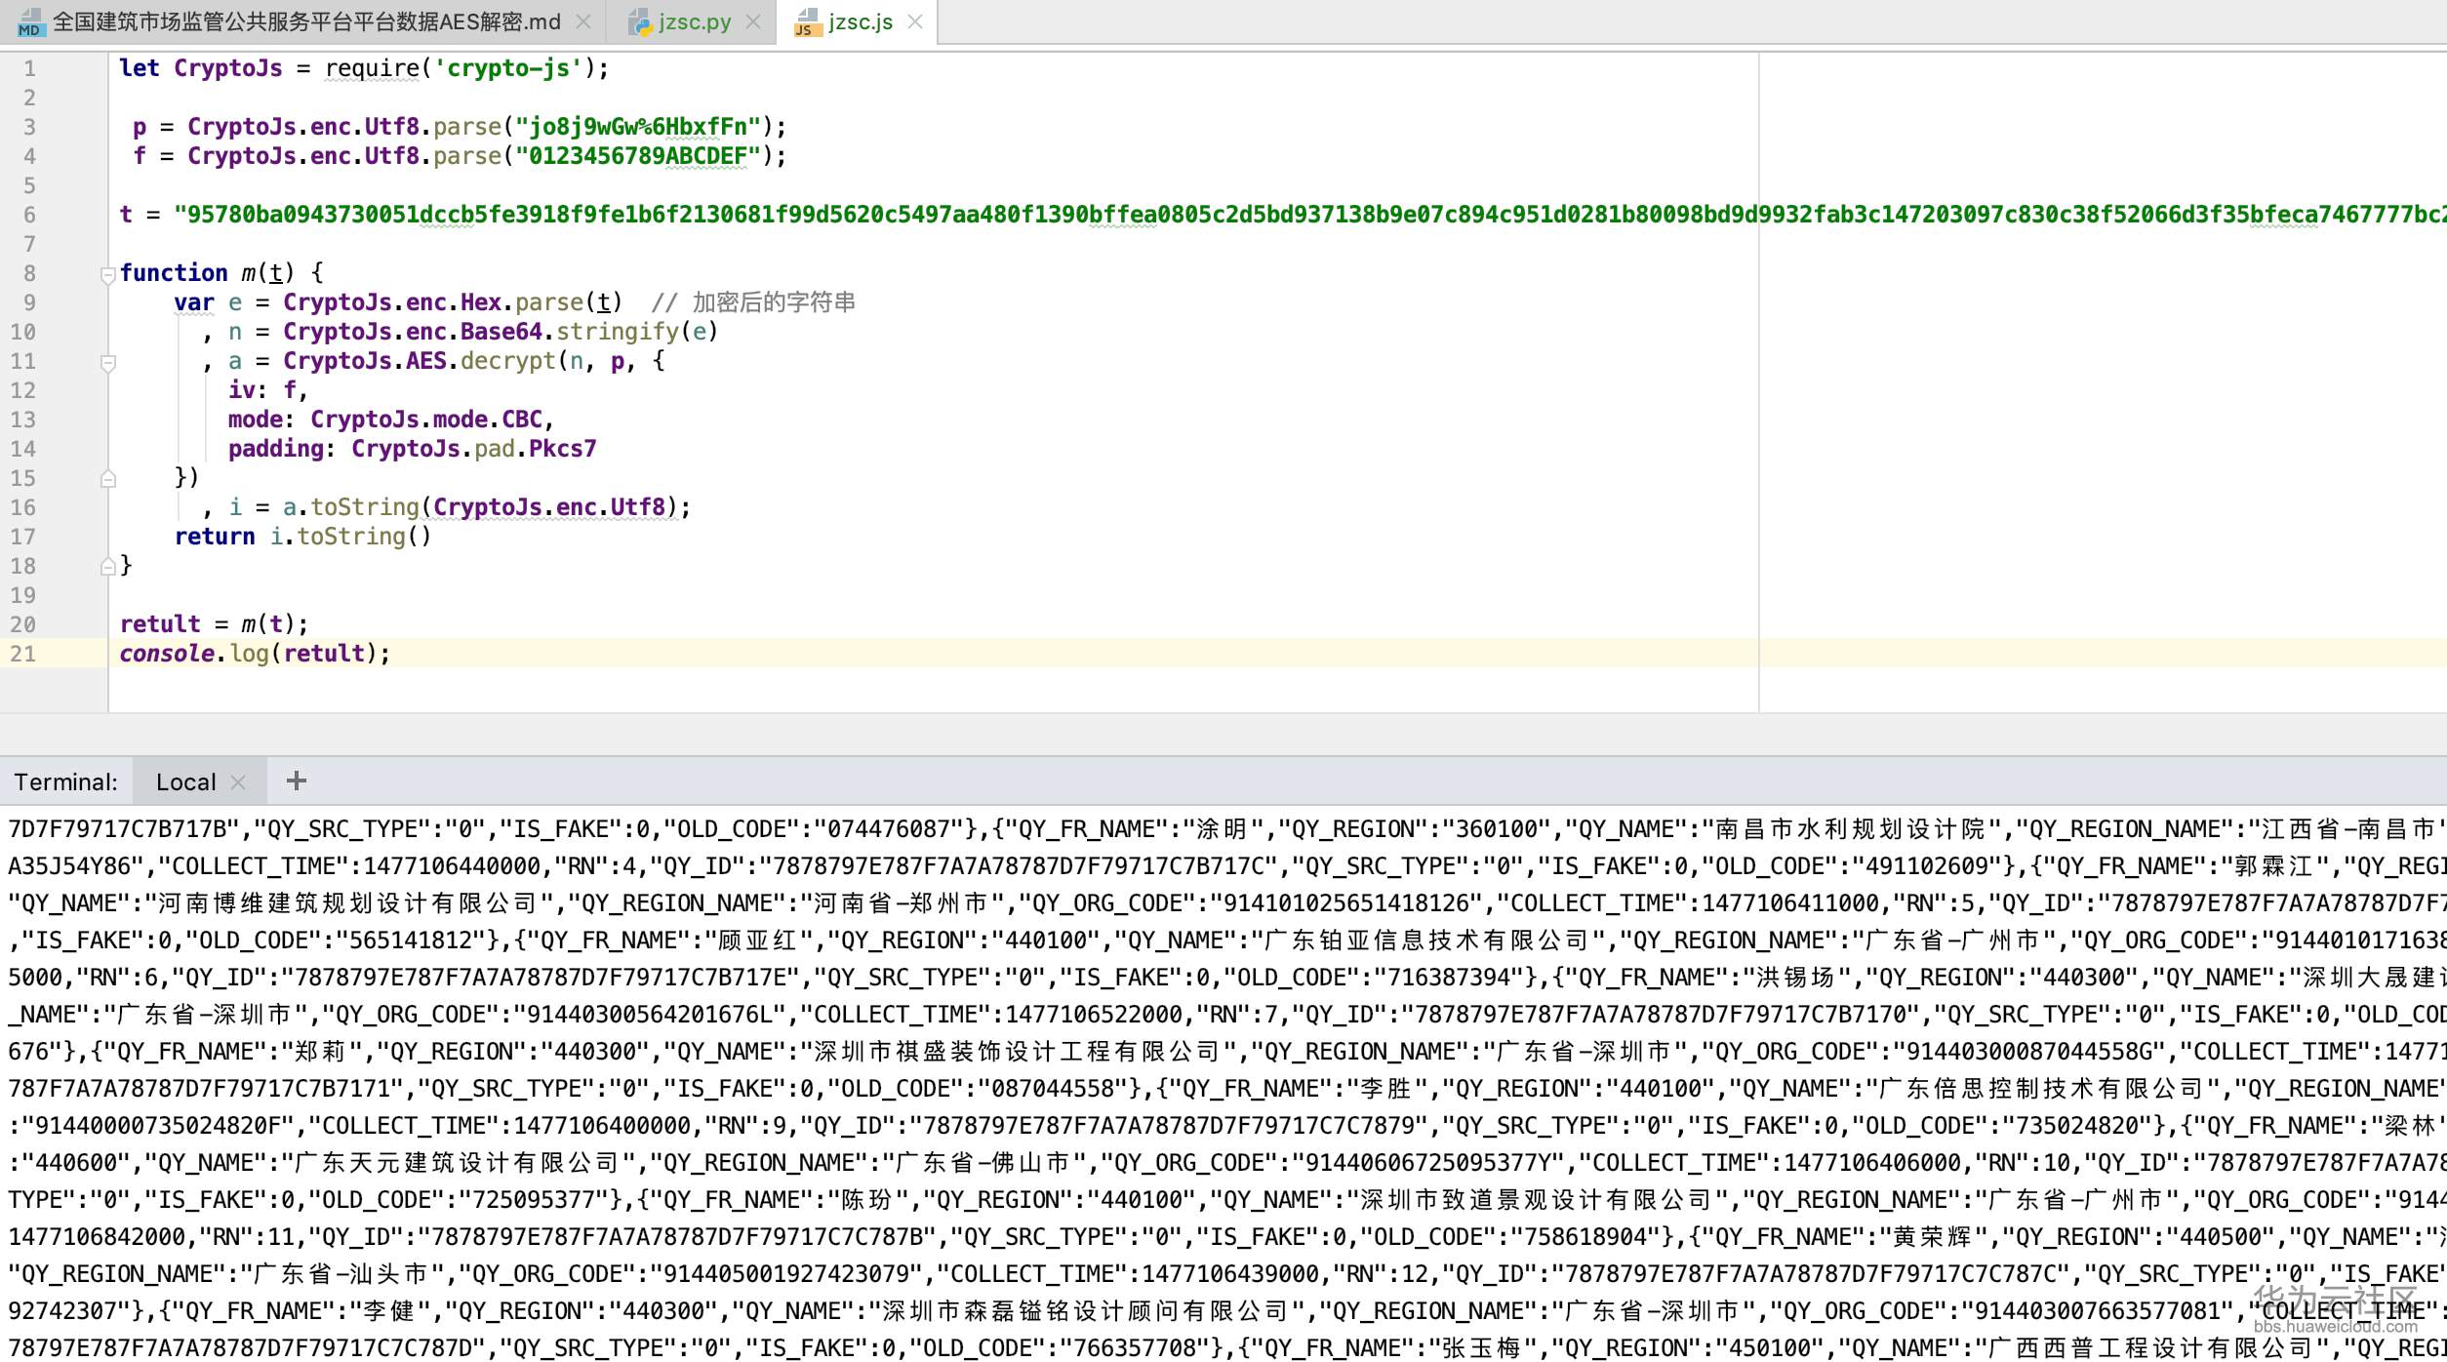Switch to the jzsc.py tab
This screenshot has width=2447, height=1362.
693,20
